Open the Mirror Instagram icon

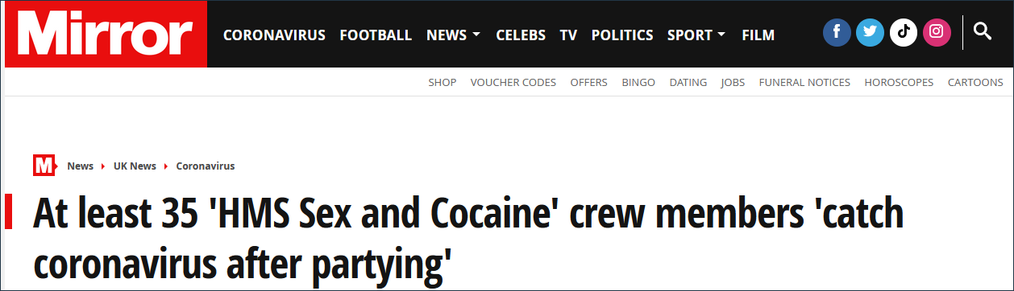coord(937,32)
